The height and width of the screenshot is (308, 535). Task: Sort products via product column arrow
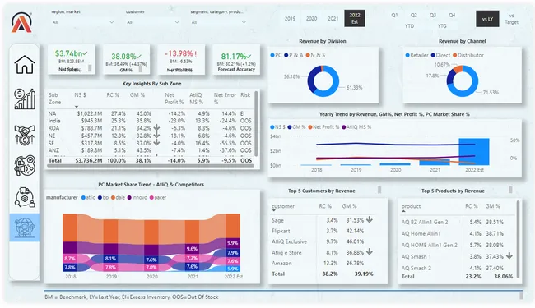tap(403, 211)
